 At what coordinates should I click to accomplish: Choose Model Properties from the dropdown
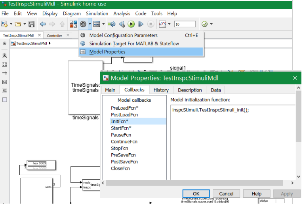click(141, 52)
